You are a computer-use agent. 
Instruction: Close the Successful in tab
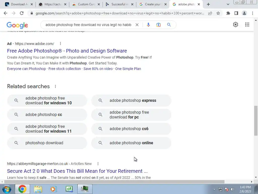tap(132, 5)
